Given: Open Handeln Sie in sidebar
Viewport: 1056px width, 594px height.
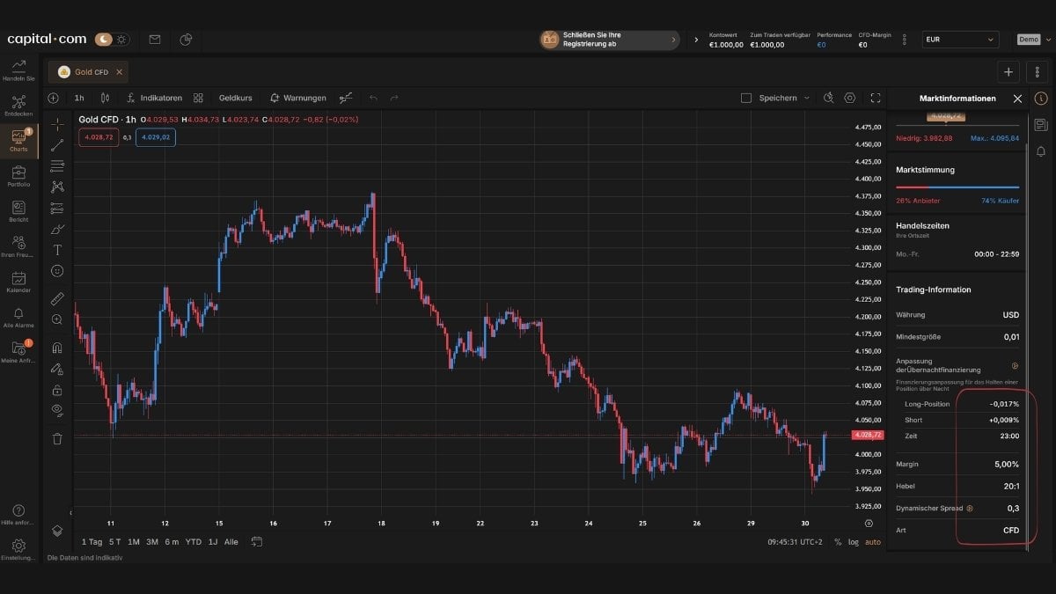Looking at the screenshot, I should pyautogui.click(x=18, y=70).
